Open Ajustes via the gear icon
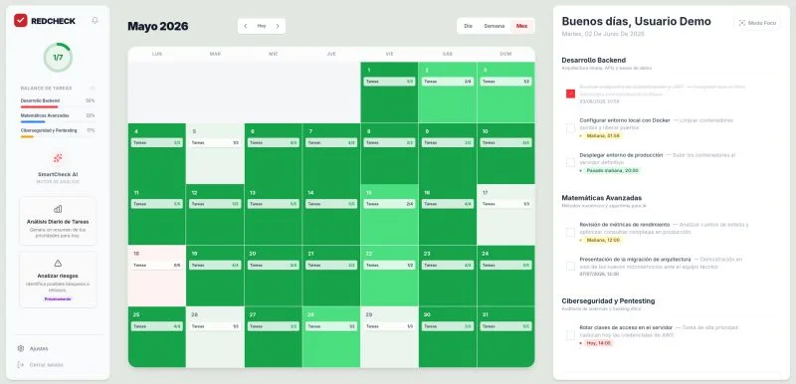 tap(21, 348)
